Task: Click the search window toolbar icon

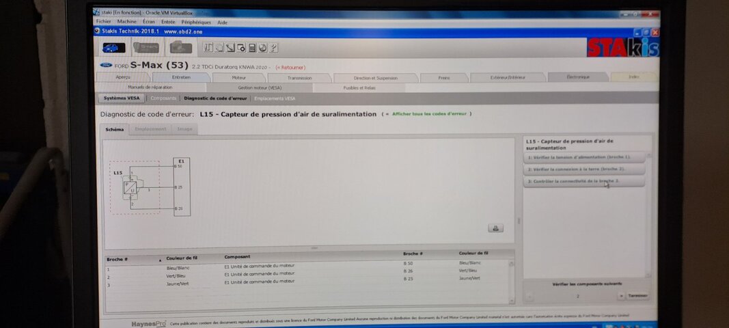Action: [240, 47]
